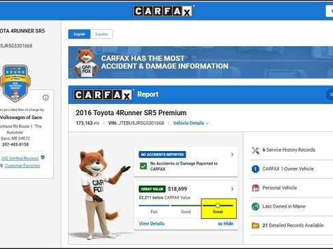Click verified reviews shield icon

[43, 157]
